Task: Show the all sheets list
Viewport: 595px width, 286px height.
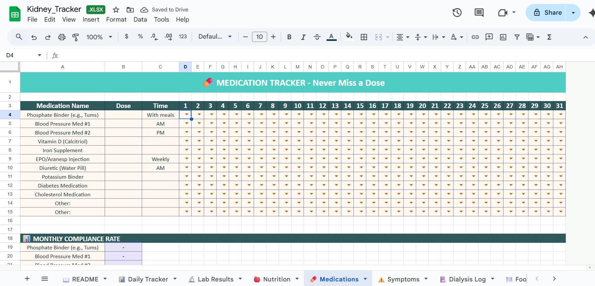Action: coord(45,279)
